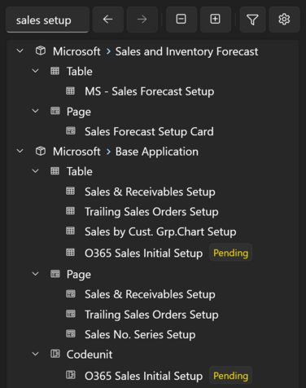Collapse the Page group under Base Application

click(35, 274)
